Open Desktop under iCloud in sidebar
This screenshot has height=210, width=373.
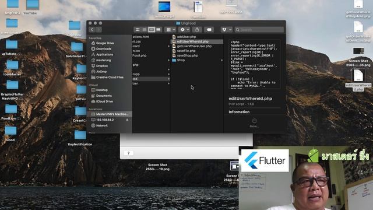(x=102, y=90)
